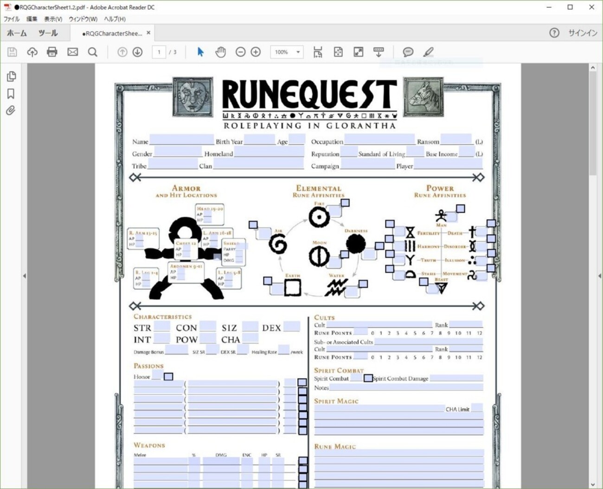This screenshot has width=603, height=489.
Task: Expand the left navigation pane arrow
Action: (24, 276)
